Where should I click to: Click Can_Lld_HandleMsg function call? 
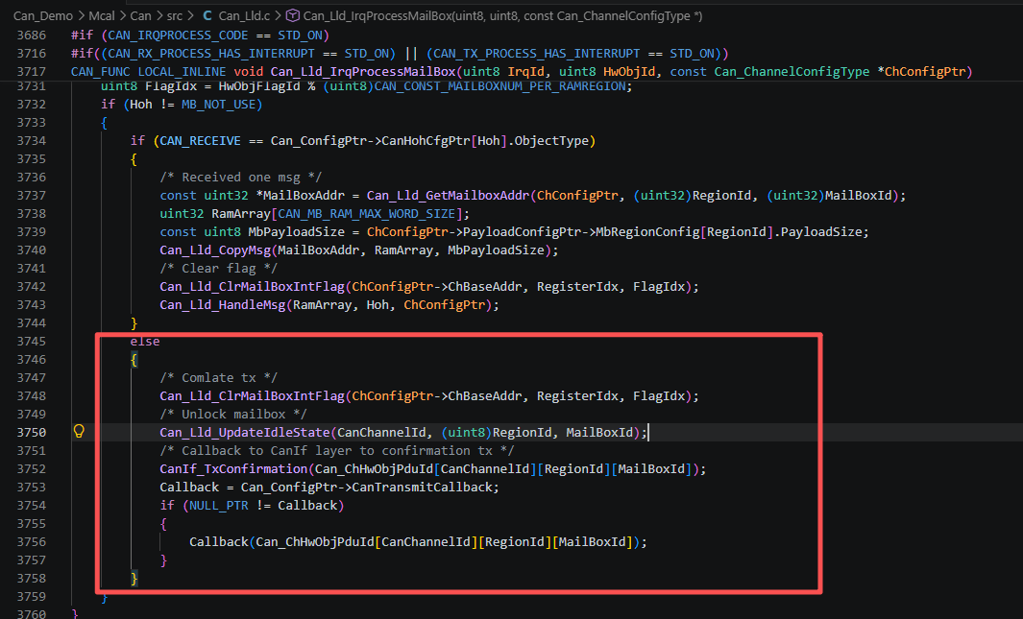(223, 304)
